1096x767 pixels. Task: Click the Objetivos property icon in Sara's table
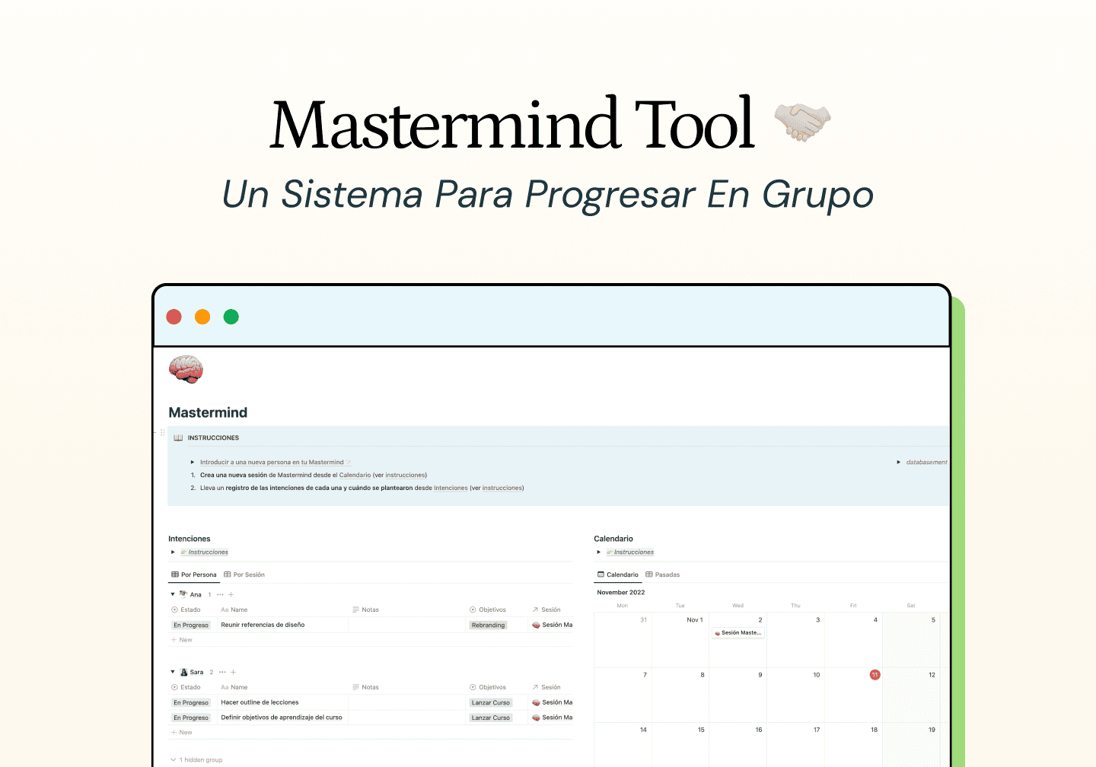(x=473, y=687)
